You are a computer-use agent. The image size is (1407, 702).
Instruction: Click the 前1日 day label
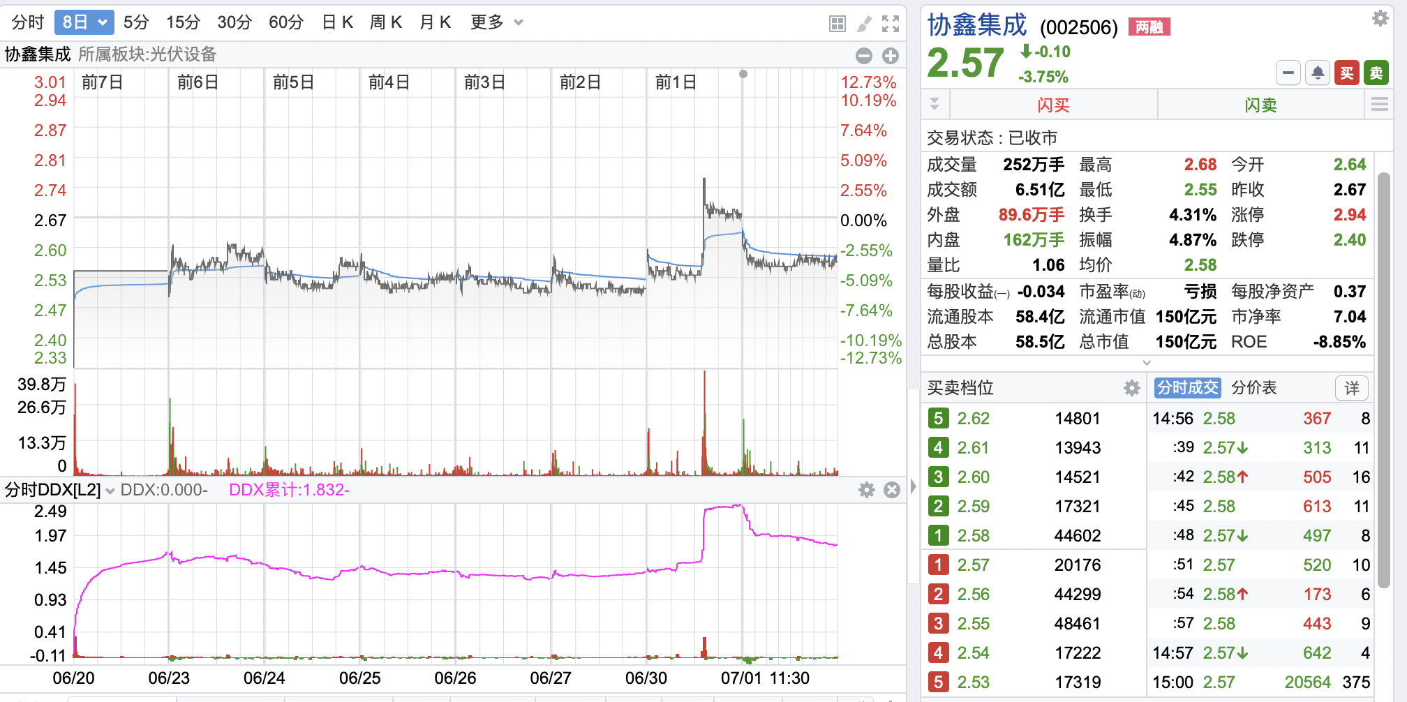click(x=676, y=82)
